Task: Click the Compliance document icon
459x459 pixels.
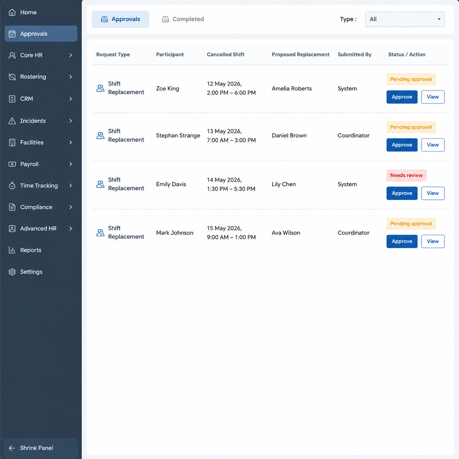Action: coord(12,207)
